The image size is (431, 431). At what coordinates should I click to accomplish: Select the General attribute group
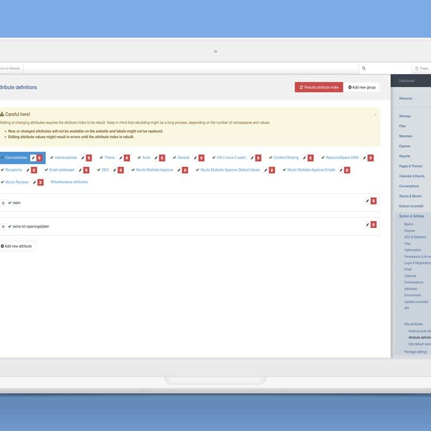183,158
